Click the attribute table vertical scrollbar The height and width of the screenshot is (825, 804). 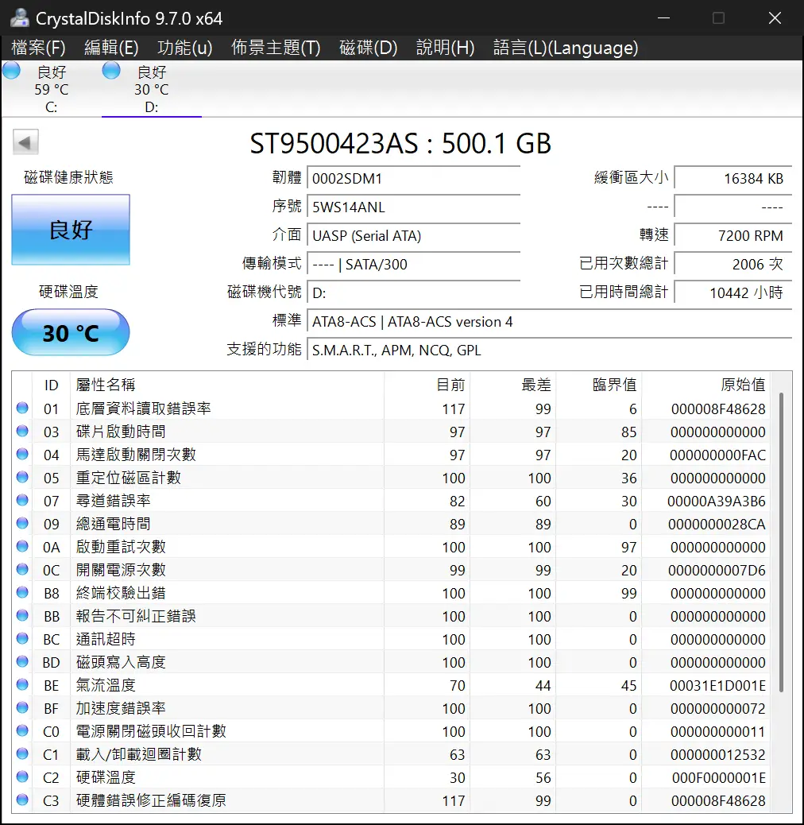pyautogui.click(x=782, y=542)
